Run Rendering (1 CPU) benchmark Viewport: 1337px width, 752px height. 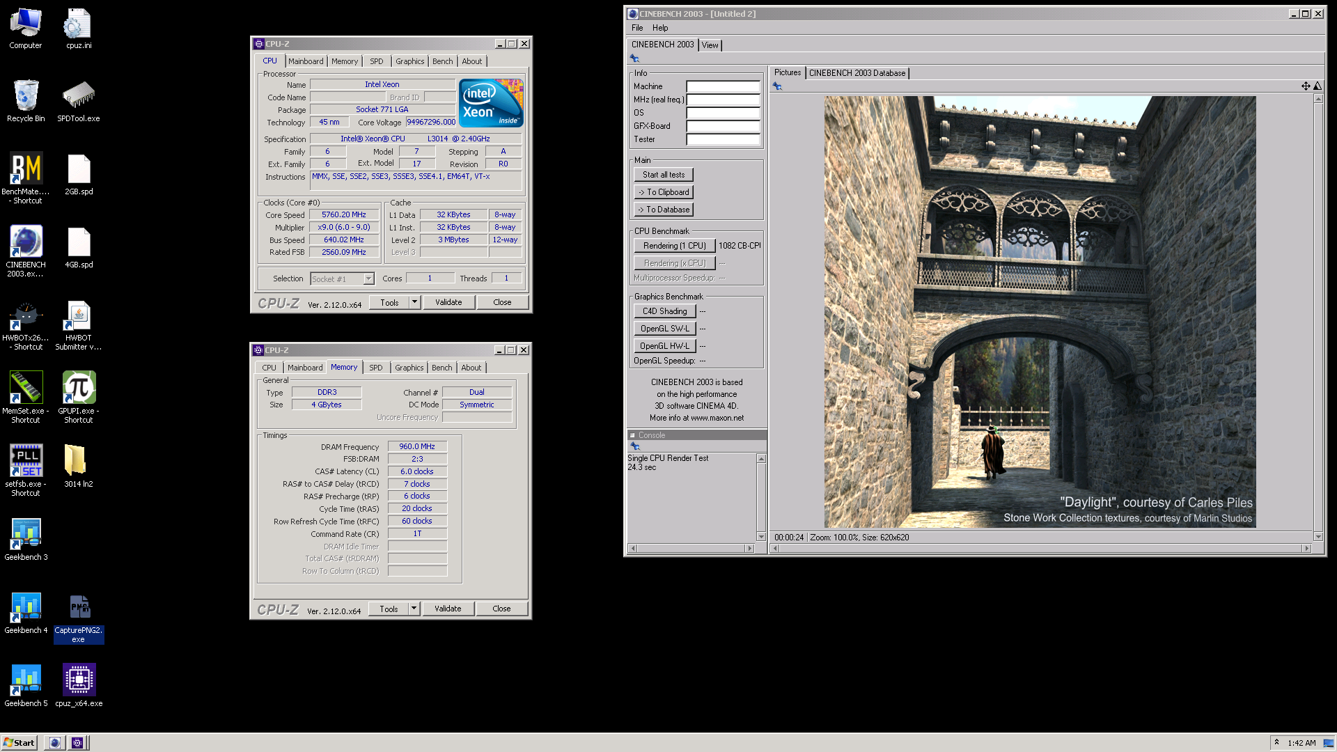point(675,246)
